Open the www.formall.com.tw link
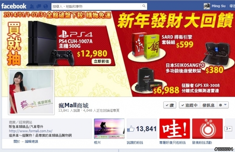Screen dimensions: 235x152 click(x=30, y=131)
